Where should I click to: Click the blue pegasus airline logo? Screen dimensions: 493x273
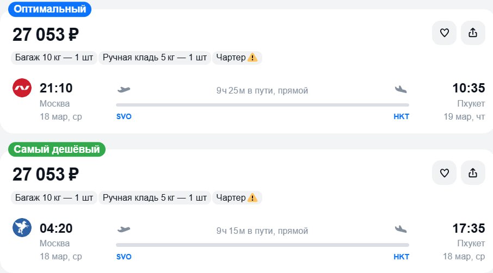pyautogui.click(x=22, y=228)
